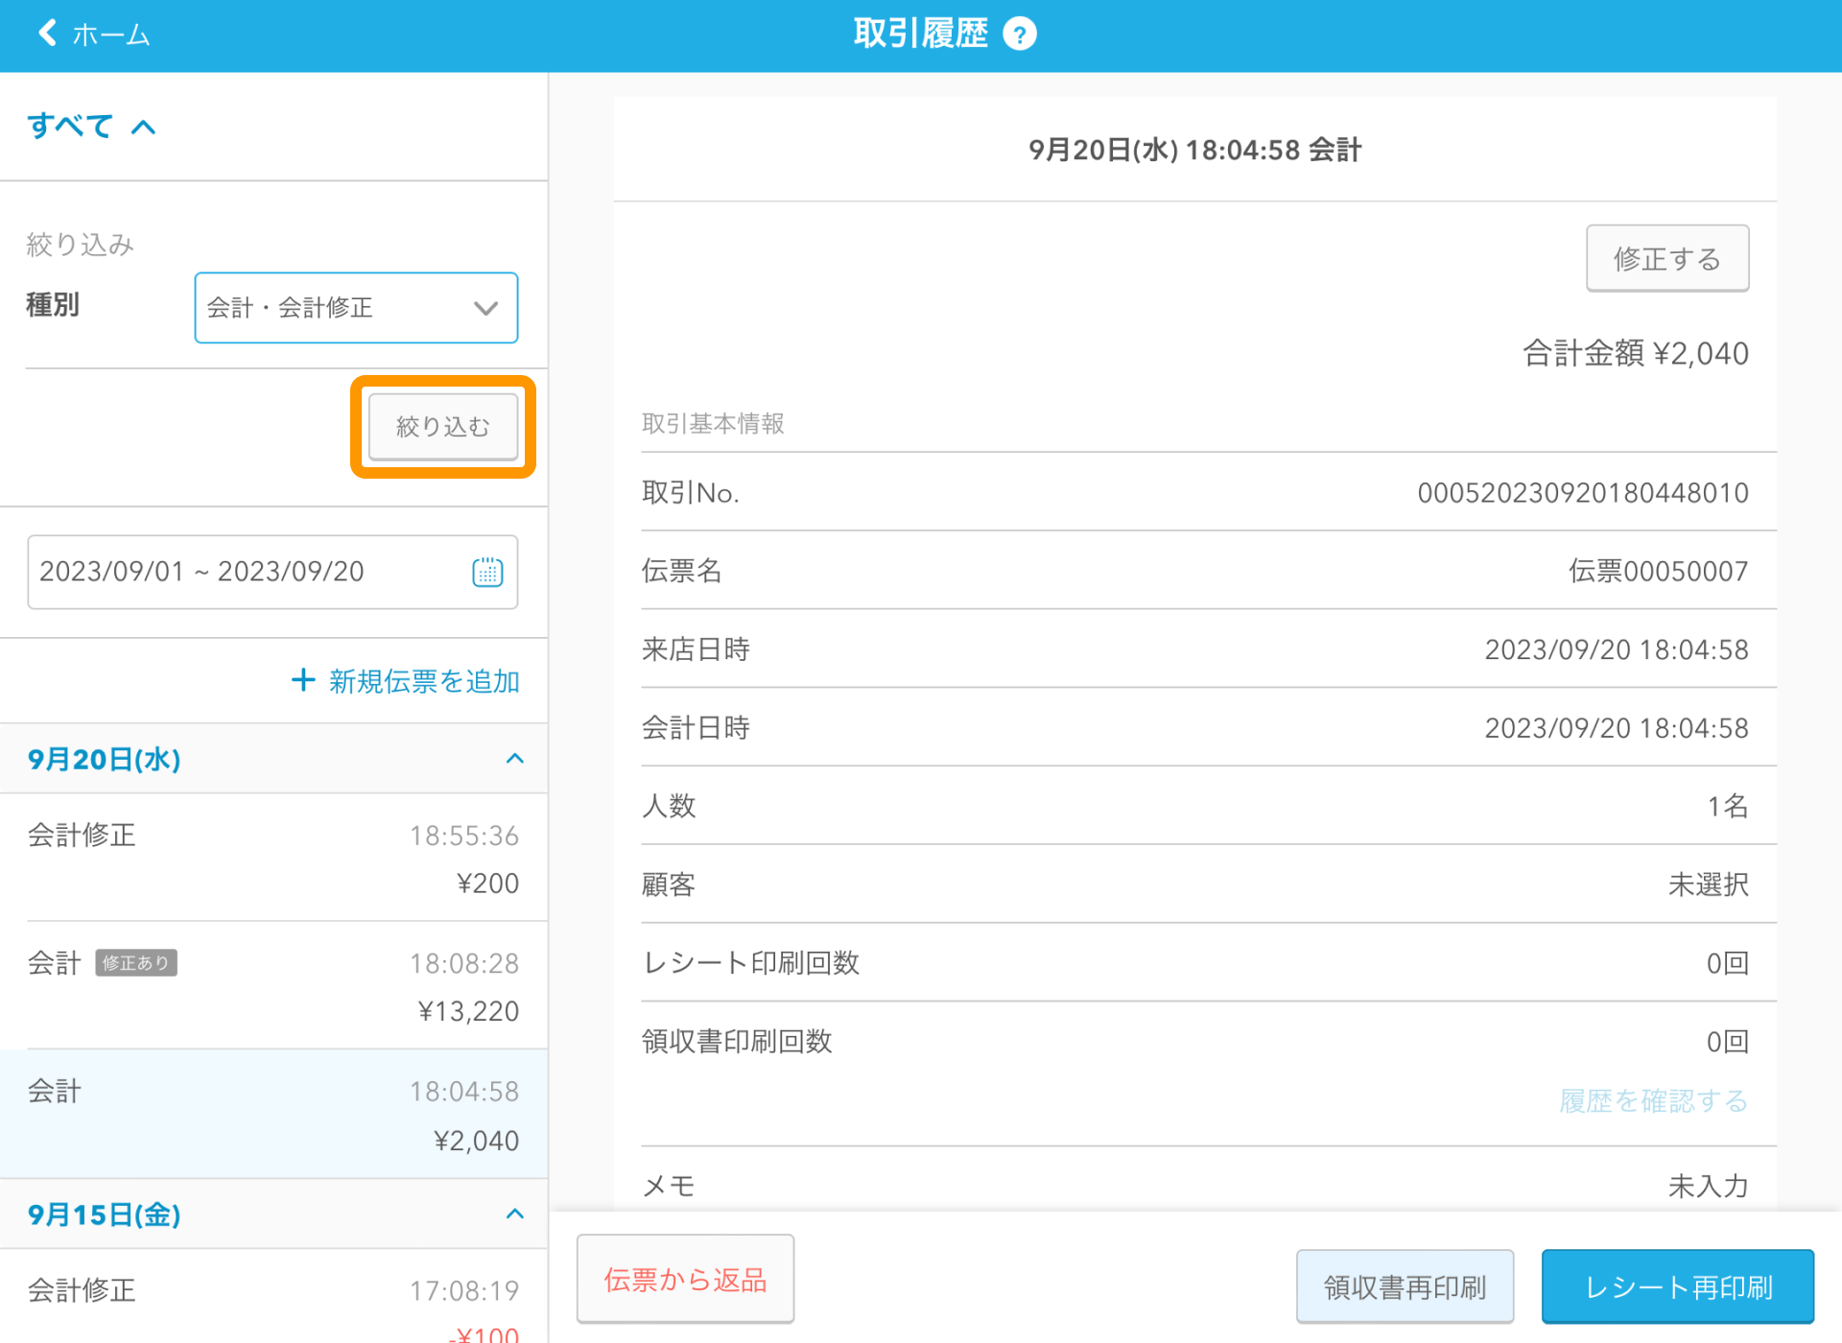Click the 修正あり badge
Screen dimensions: 1842x1343
click(136, 963)
